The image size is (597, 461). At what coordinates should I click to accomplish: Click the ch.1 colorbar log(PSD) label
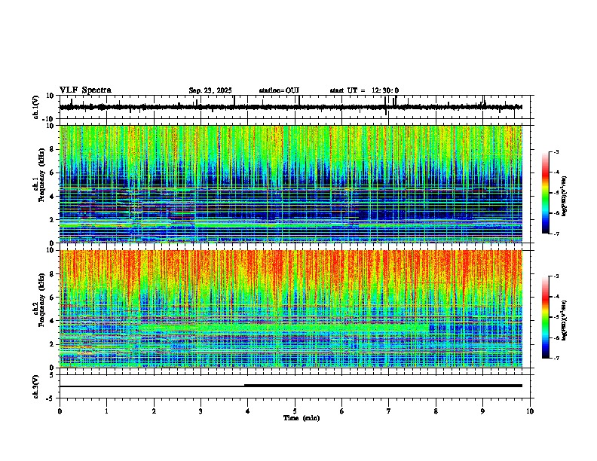click(565, 197)
